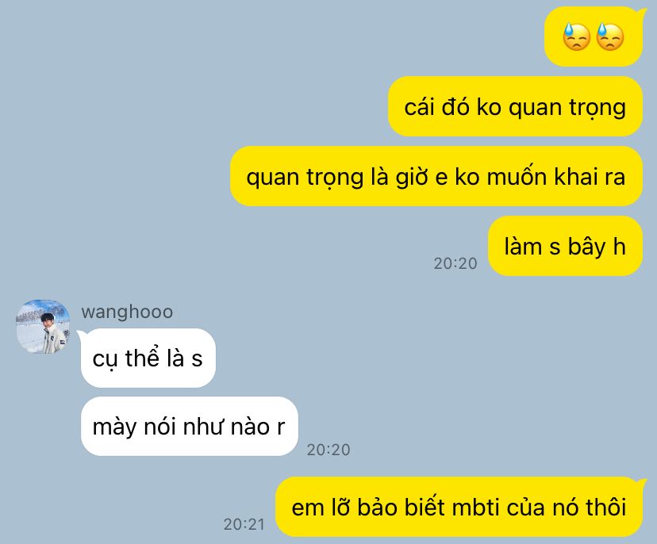Image resolution: width=657 pixels, height=544 pixels.
Task: Click the word "thể" in the first white bubble
Action: (143, 358)
